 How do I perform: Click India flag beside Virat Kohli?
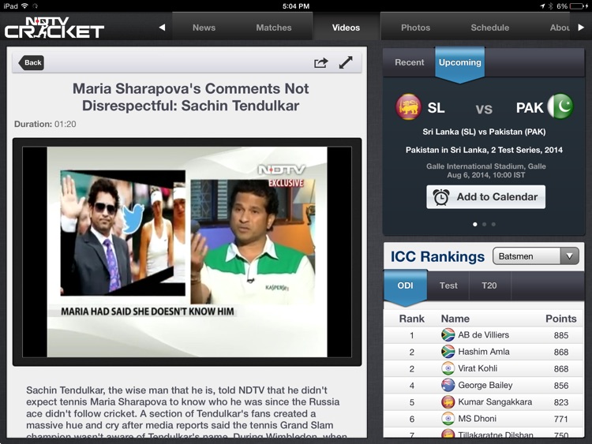pyautogui.click(x=448, y=368)
